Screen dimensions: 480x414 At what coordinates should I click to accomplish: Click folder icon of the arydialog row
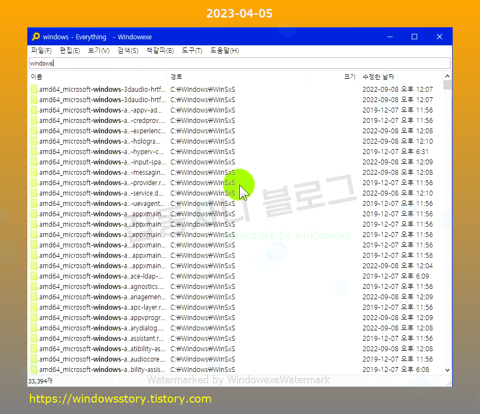coord(34,328)
